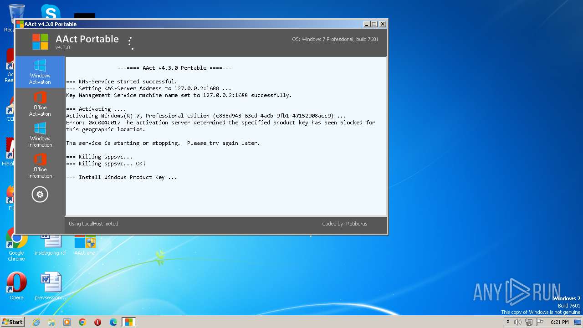Launch Internet Explorer from the taskbar
The height and width of the screenshot is (328, 583).
36,322
